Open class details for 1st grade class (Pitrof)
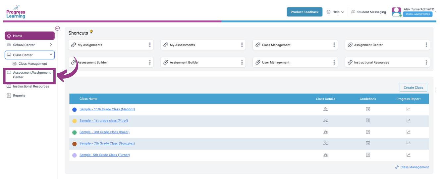The width and height of the screenshot is (442, 179). click(325, 121)
